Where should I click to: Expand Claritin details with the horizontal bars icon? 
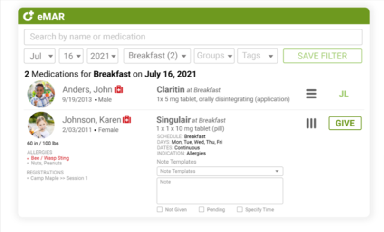click(x=311, y=94)
